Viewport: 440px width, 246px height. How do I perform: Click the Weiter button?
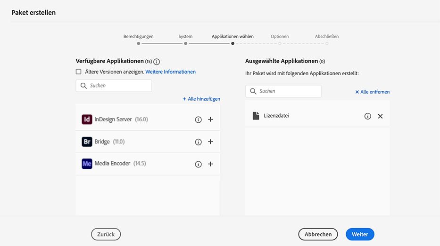point(360,234)
